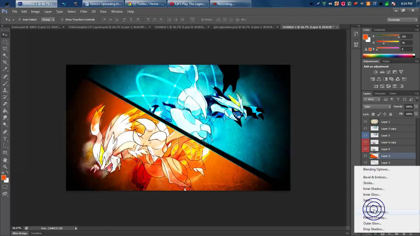Enable Show Transform Controls checkbox
420x236 pixels.
[x=62, y=20]
